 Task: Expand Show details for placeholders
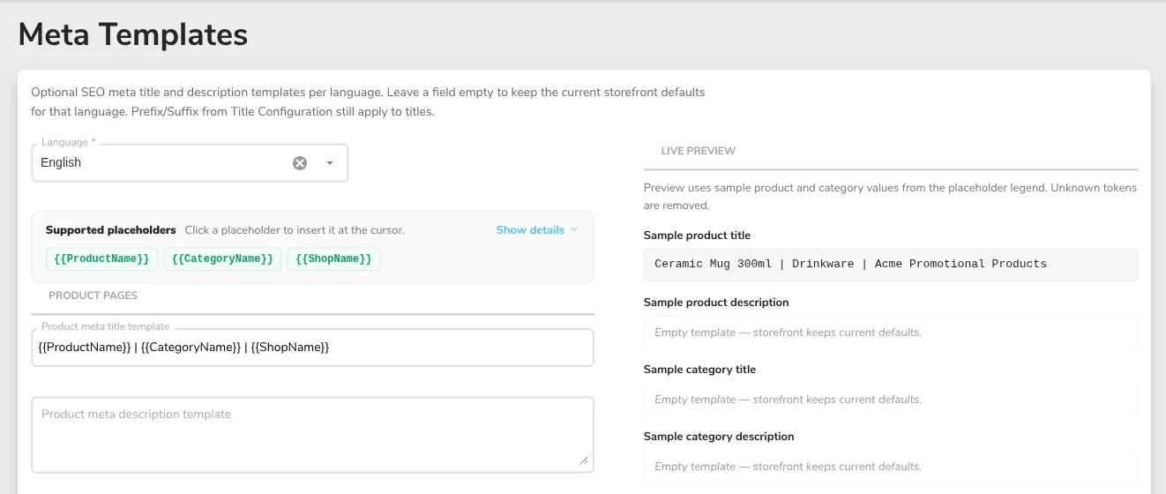[537, 230]
